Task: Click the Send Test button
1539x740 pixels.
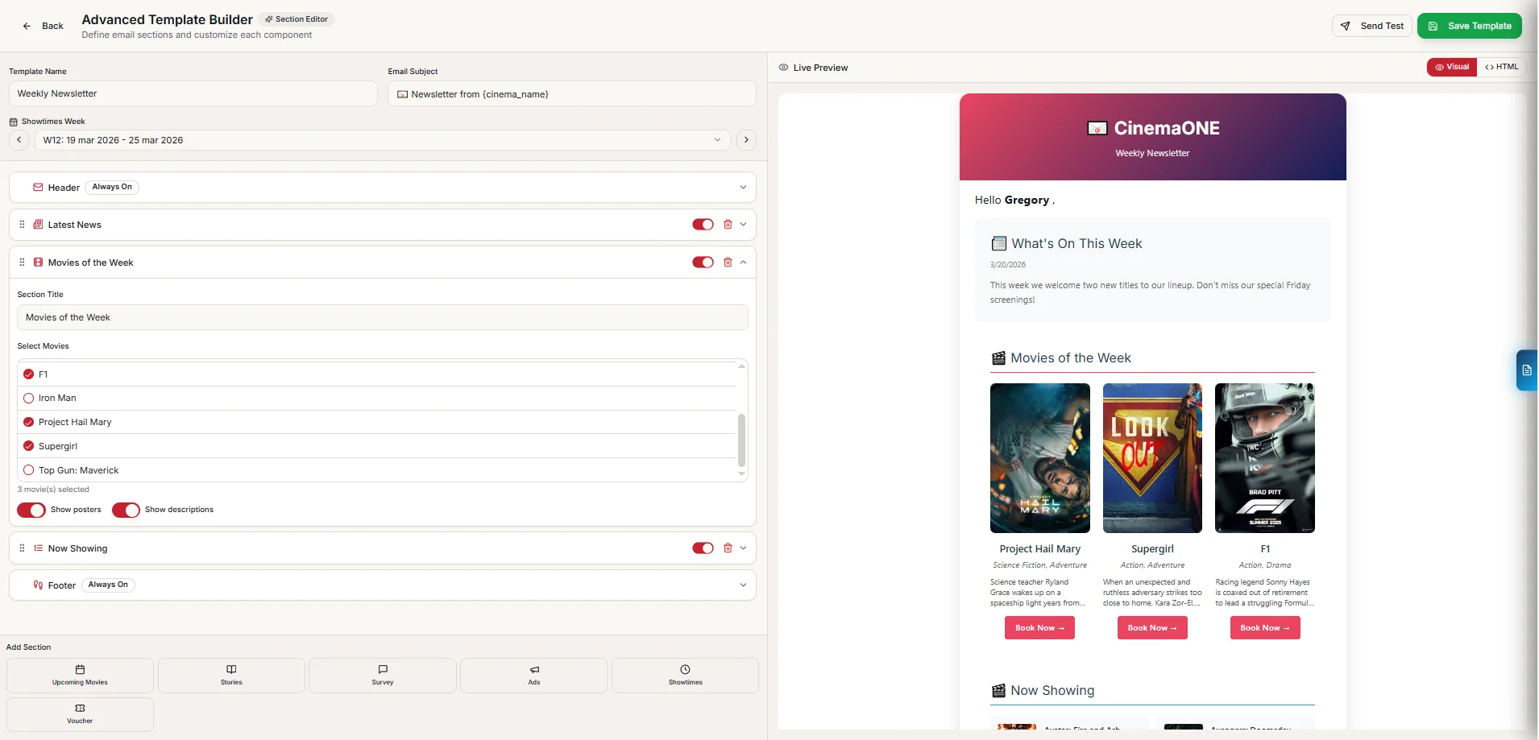Action: click(x=1372, y=26)
